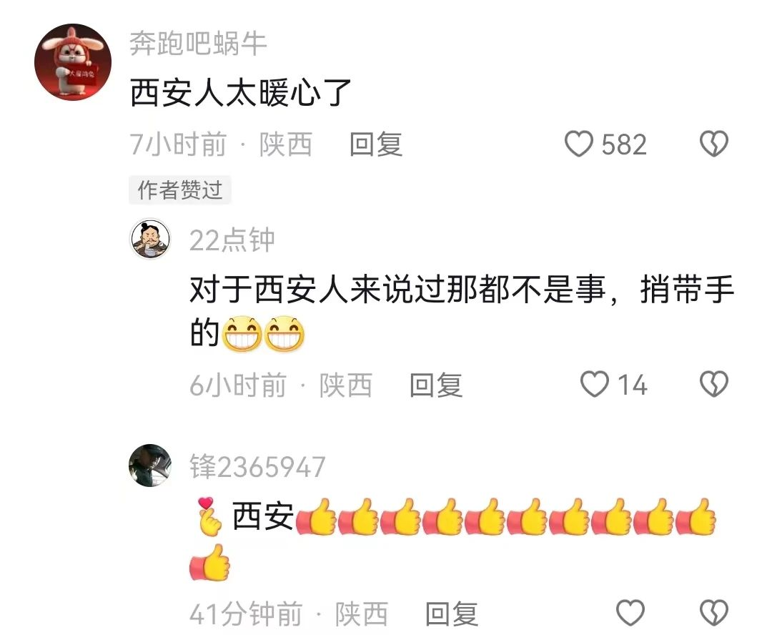The height and width of the screenshot is (635, 772).
Task: Like the reply by 锋2365947
Action: [630, 613]
